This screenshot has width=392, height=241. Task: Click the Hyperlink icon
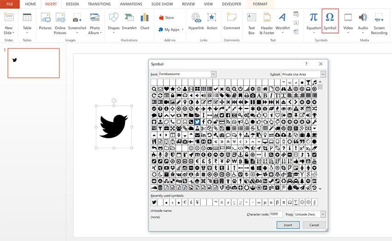196,21
